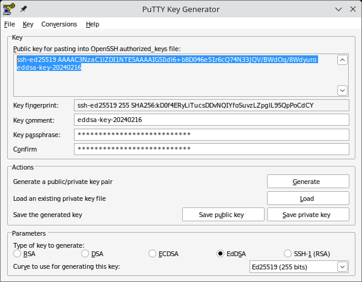Click Save public key button
This screenshot has width=362, height=282.
click(x=223, y=215)
